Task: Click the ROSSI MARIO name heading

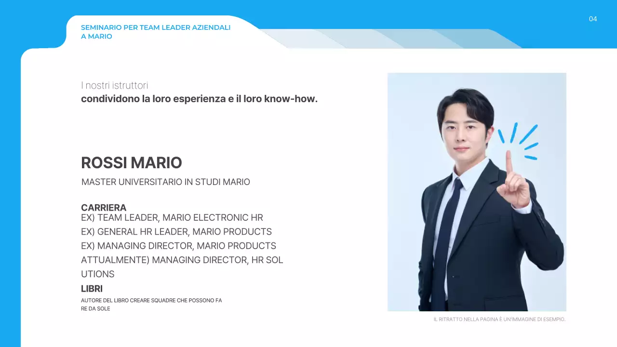Action: tap(131, 163)
